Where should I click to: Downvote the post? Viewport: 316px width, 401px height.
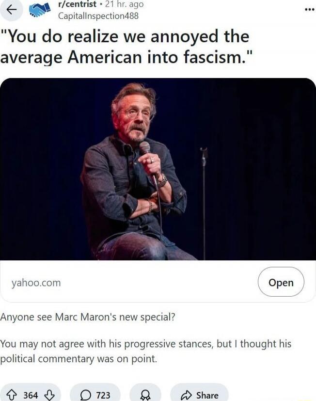[x=49, y=395]
